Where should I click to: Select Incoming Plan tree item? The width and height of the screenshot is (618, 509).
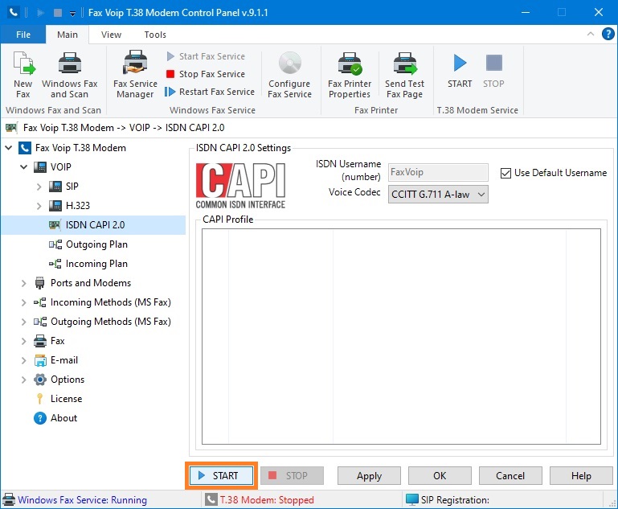click(x=96, y=264)
